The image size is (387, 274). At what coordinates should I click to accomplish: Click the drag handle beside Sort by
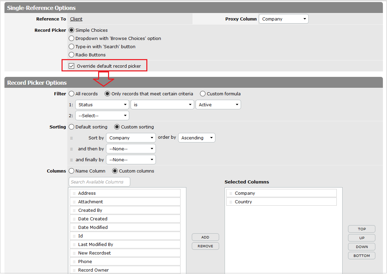[x=71, y=138]
